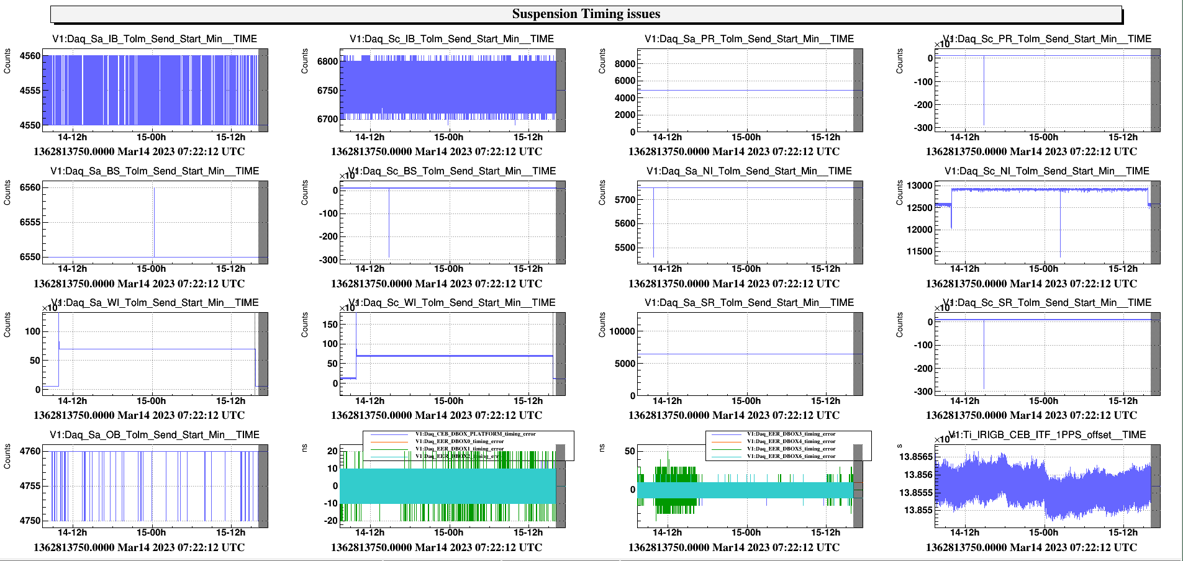Click the GPS timestamp below the Sa_IB plot

(x=139, y=151)
